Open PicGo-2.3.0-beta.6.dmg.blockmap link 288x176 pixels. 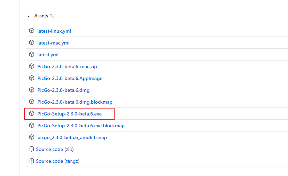(x=75, y=102)
